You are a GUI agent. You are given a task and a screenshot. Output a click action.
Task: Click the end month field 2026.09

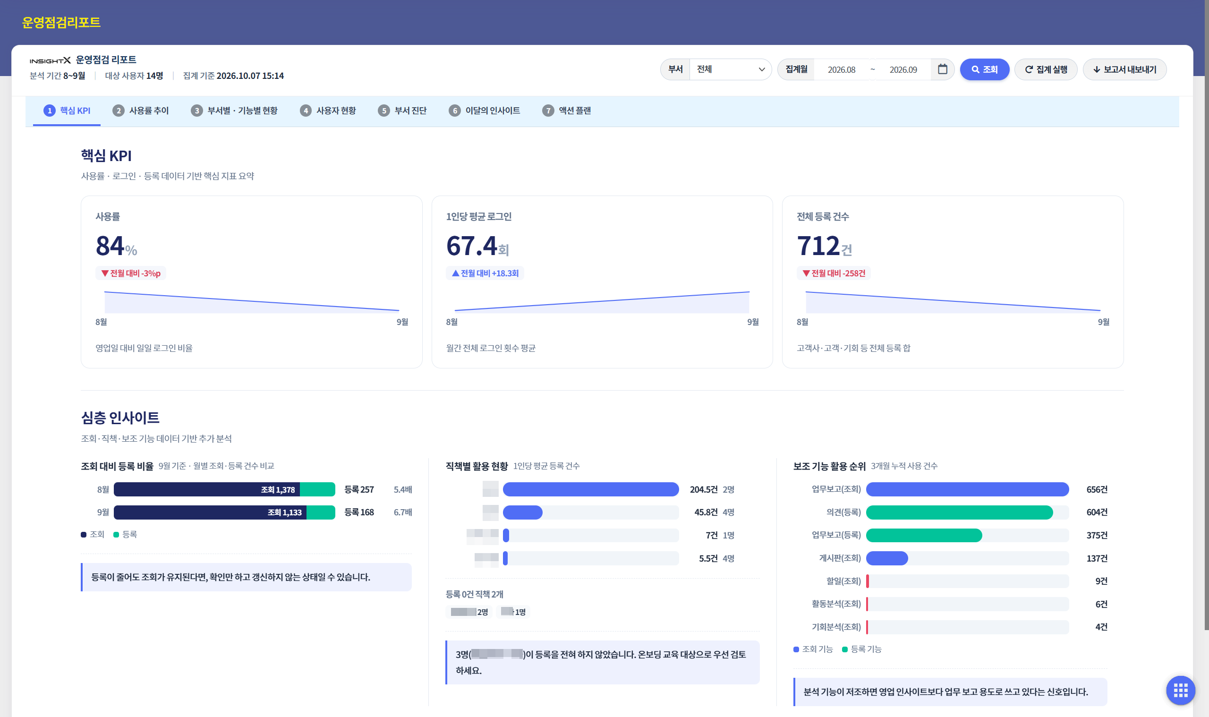[x=903, y=69]
